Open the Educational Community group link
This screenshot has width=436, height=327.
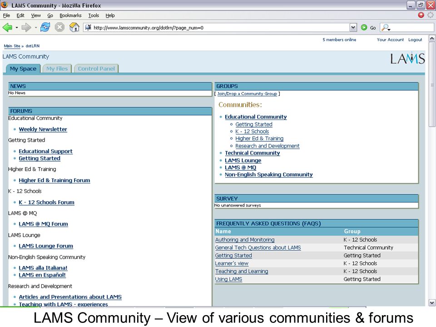(256, 117)
